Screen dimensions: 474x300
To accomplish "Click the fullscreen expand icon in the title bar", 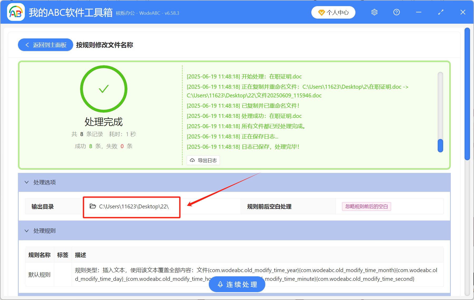I will click(440, 12).
